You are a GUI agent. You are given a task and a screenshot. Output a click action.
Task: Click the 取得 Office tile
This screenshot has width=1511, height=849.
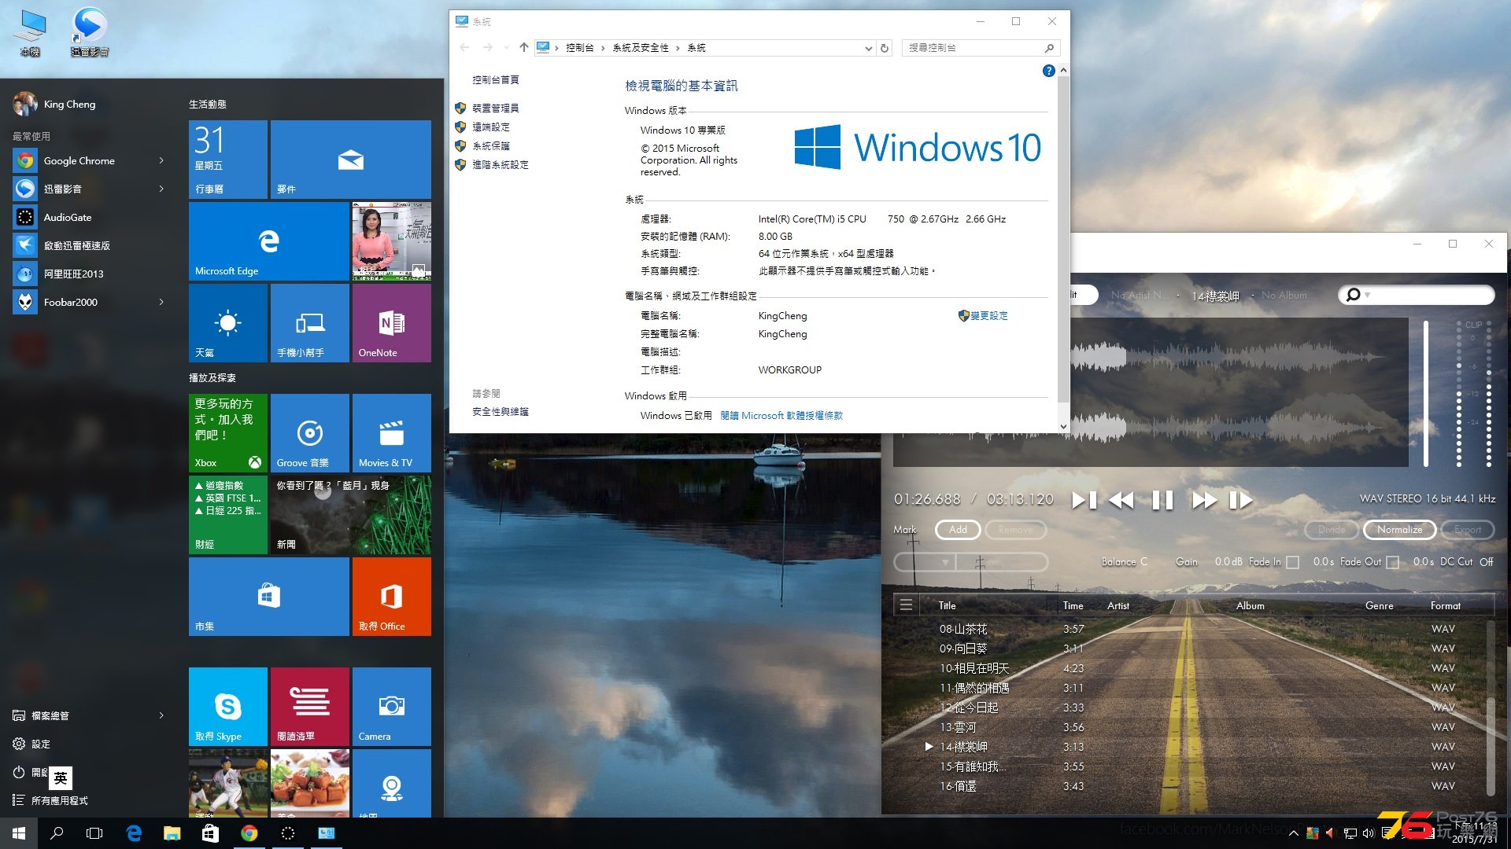[x=392, y=597]
